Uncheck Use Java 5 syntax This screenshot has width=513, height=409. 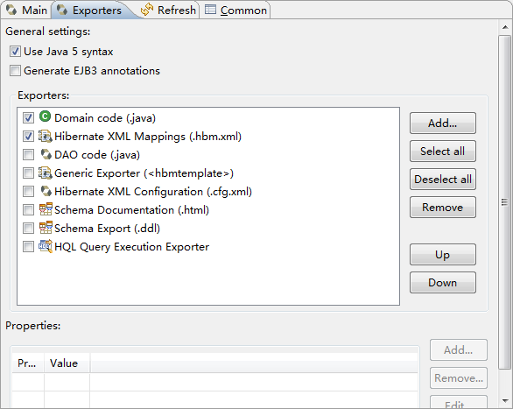pyautogui.click(x=15, y=52)
